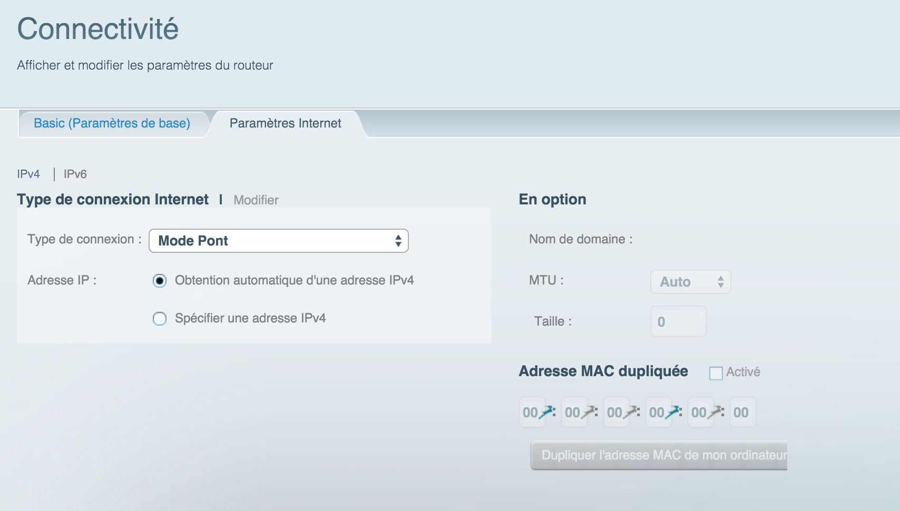
Task: Click the fourth MAC address octet field
Action: click(659, 412)
